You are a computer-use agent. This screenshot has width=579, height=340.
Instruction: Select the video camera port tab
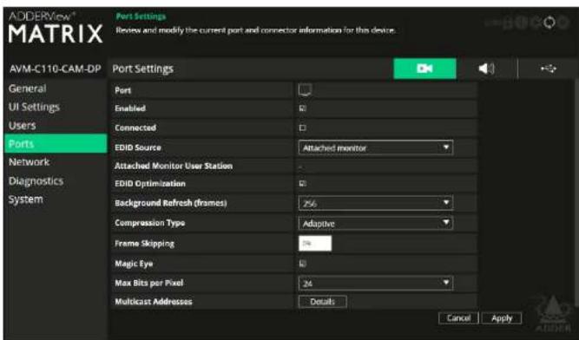point(424,69)
